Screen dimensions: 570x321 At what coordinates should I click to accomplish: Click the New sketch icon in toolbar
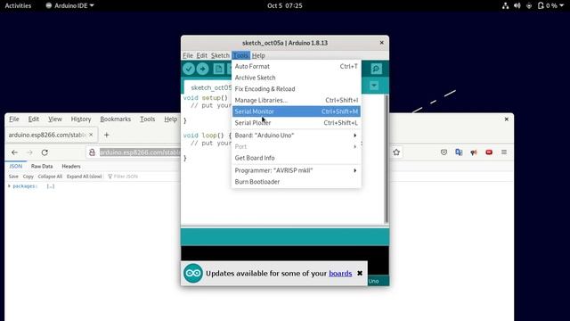tap(218, 69)
